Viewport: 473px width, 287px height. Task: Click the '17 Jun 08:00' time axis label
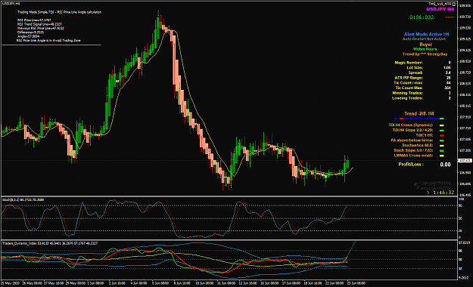click(x=291, y=283)
